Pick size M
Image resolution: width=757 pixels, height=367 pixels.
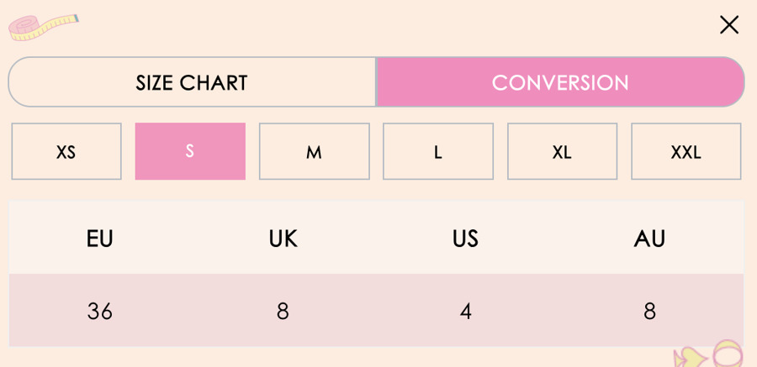click(315, 151)
